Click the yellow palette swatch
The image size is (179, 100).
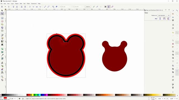tap(33, 95)
